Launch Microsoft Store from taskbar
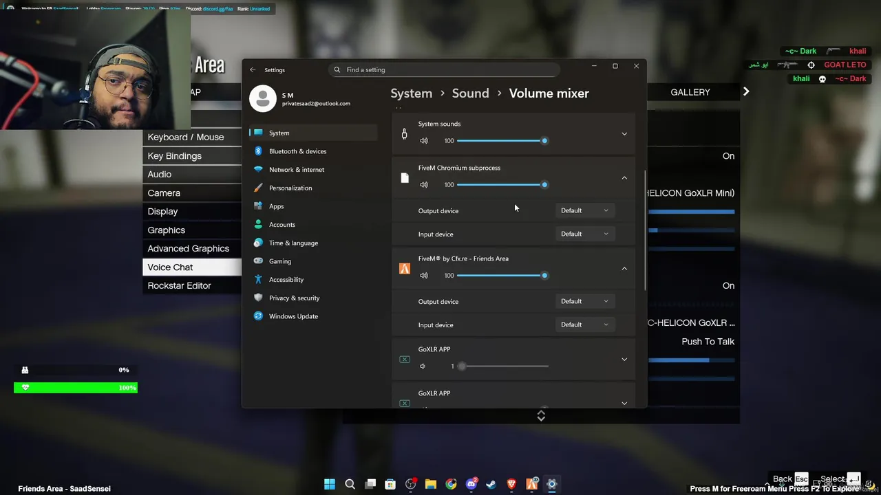The image size is (881, 495). coord(390,484)
